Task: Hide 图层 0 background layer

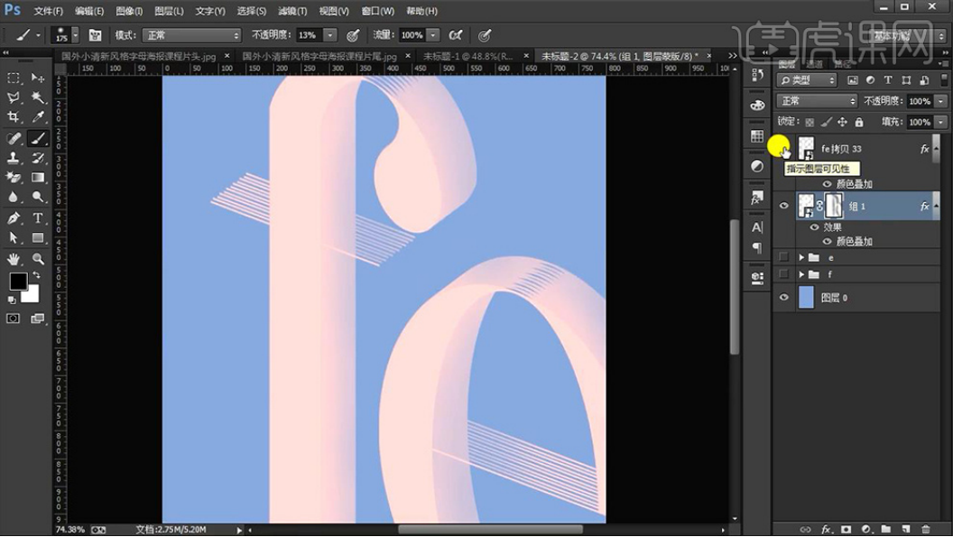Action: tap(783, 298)
